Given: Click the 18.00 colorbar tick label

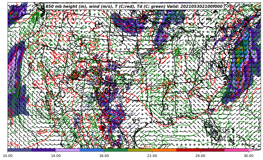Looking at the screenshot, I should click(x=104, y=156).
